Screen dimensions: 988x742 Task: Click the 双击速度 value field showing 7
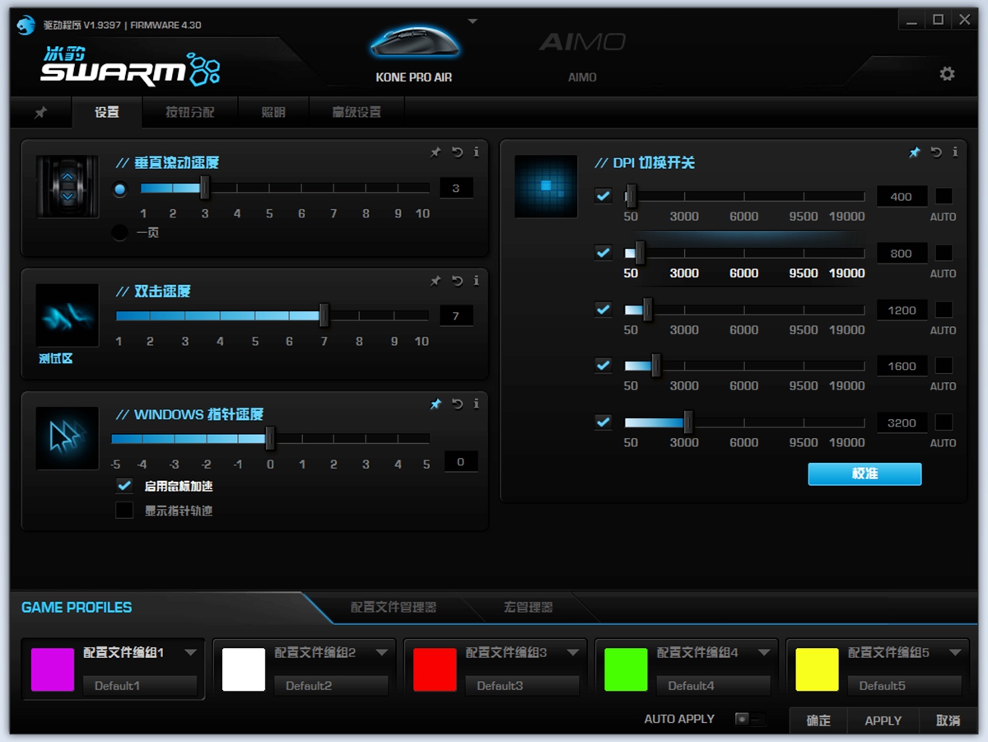tap(456, 315)
